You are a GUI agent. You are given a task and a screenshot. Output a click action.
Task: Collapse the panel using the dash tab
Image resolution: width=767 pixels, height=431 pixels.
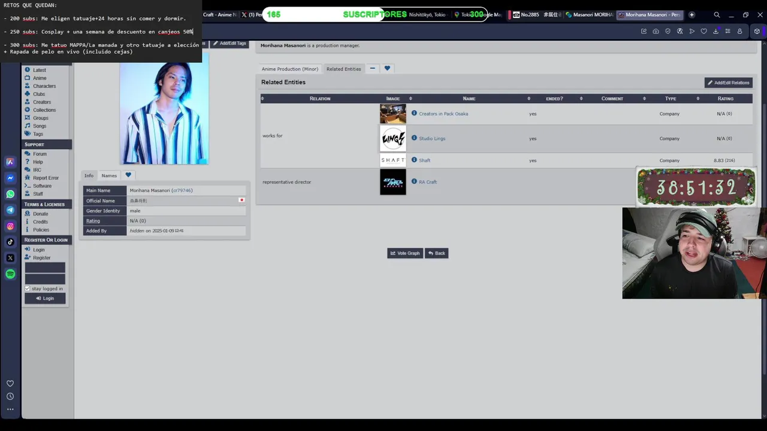(x=372, y=68)
